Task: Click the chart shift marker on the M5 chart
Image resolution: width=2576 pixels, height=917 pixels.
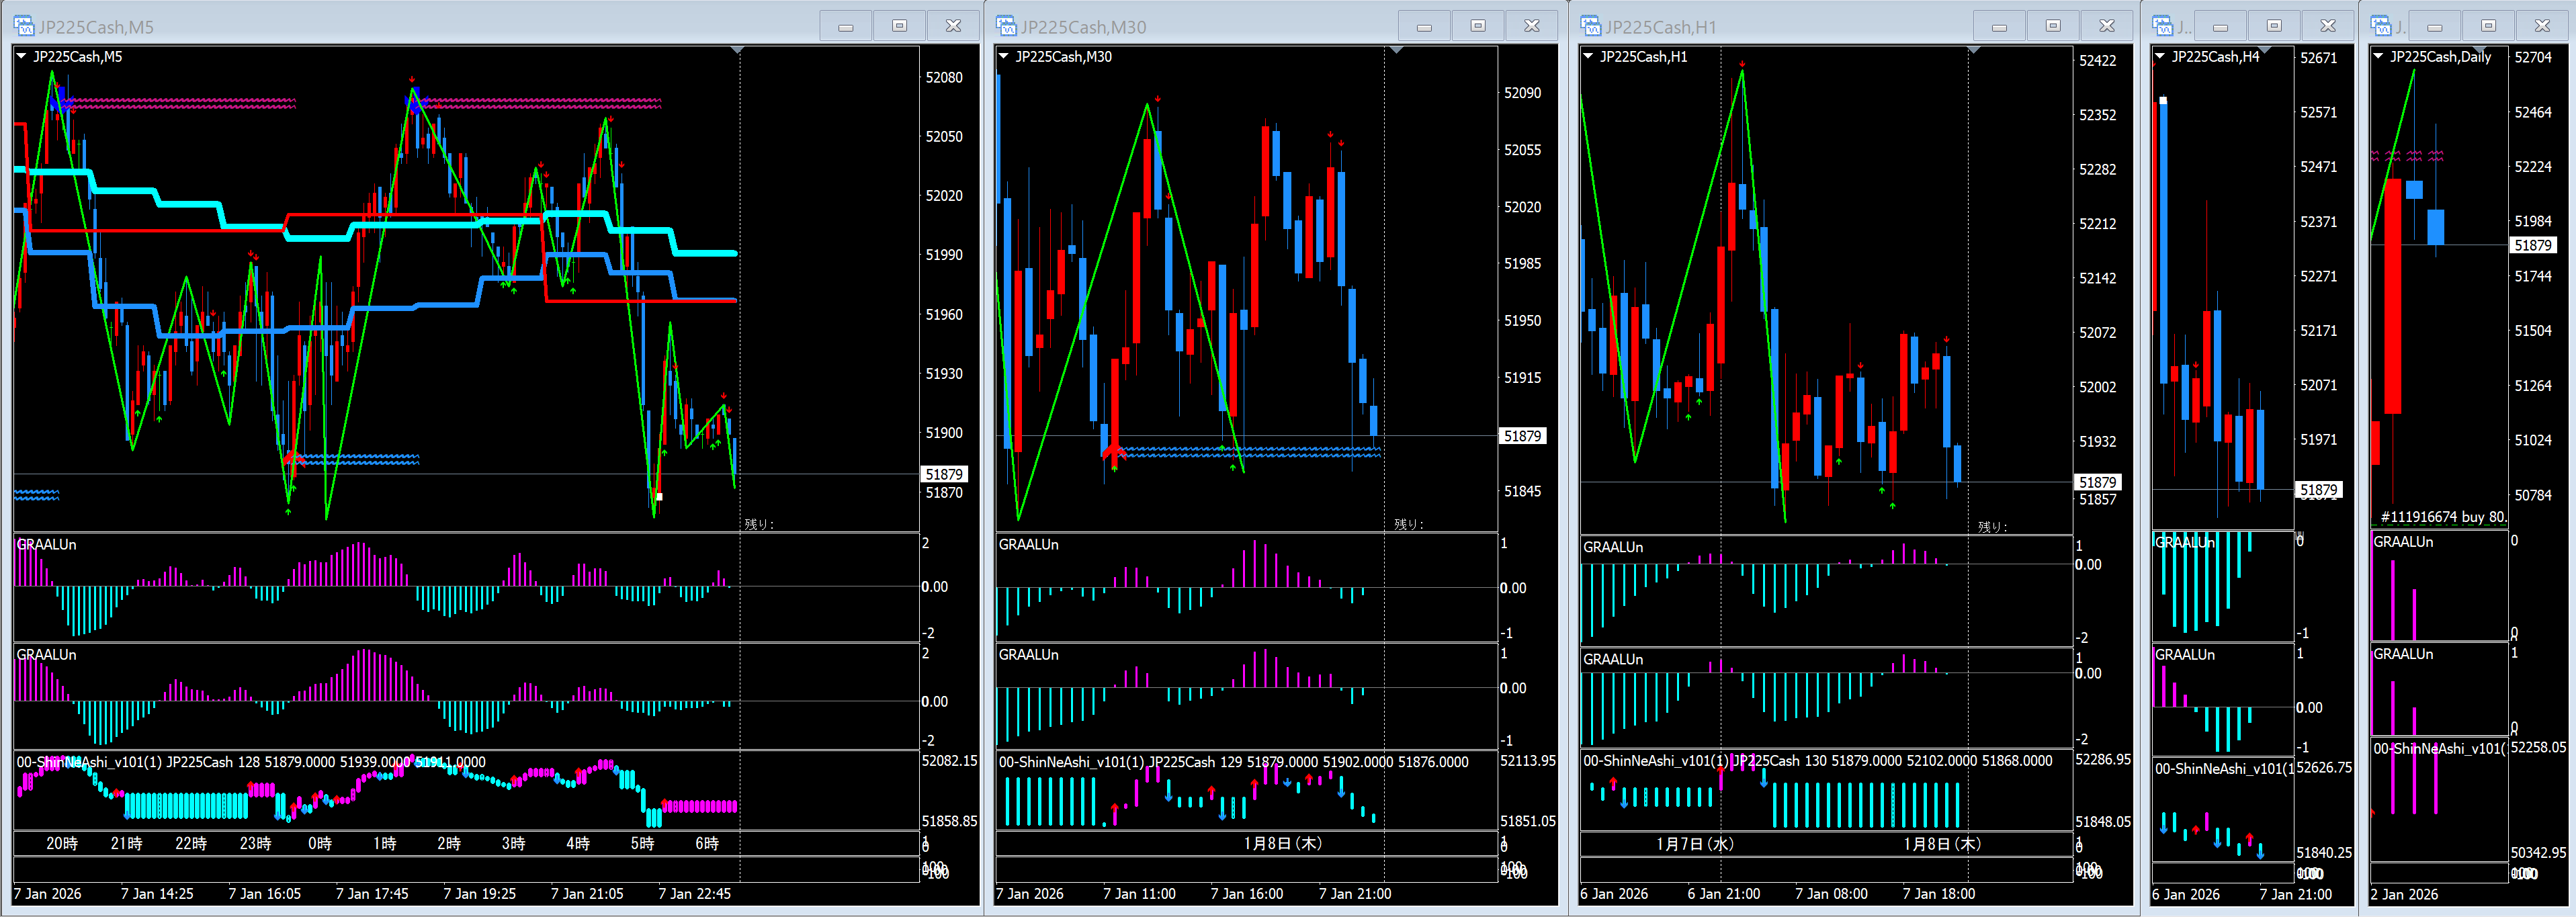Action: click(737, 50)
